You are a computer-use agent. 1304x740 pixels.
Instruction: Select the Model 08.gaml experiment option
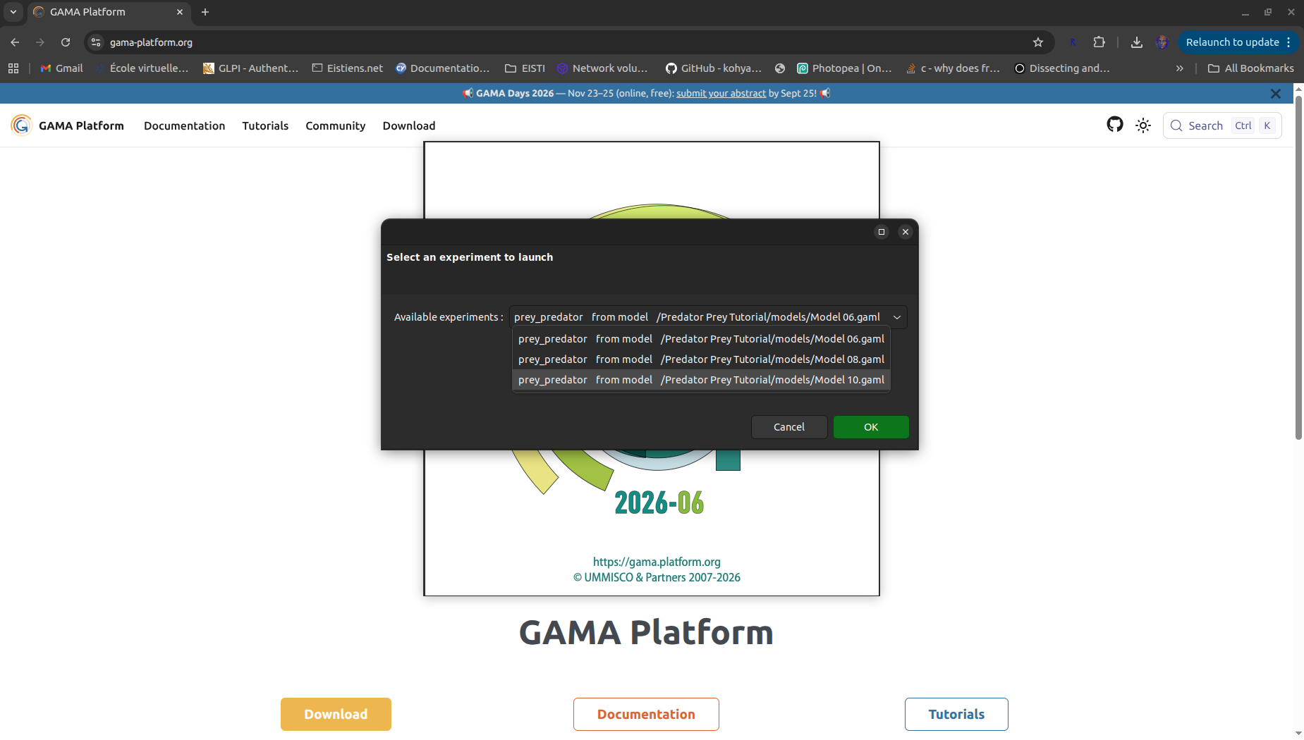pyautogui.click(x=701, y=359)
